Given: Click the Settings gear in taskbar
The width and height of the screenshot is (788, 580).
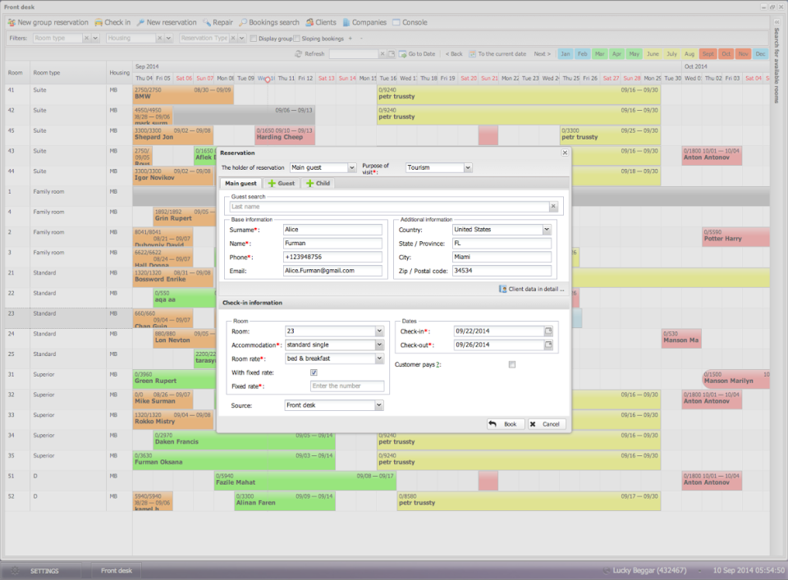Looking at the screenshot, I should click(x=15, y=571).
